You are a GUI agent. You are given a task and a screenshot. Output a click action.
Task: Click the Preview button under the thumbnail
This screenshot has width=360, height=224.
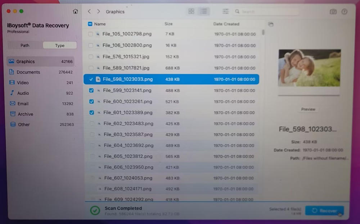point(308,109)
